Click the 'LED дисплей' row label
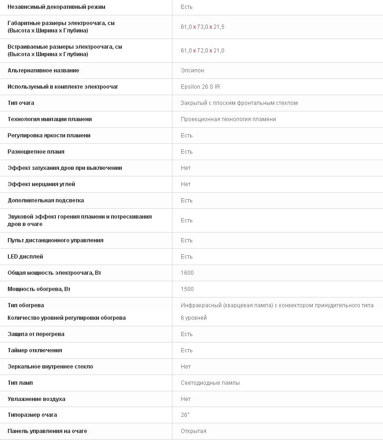 (x=25, y=257)
